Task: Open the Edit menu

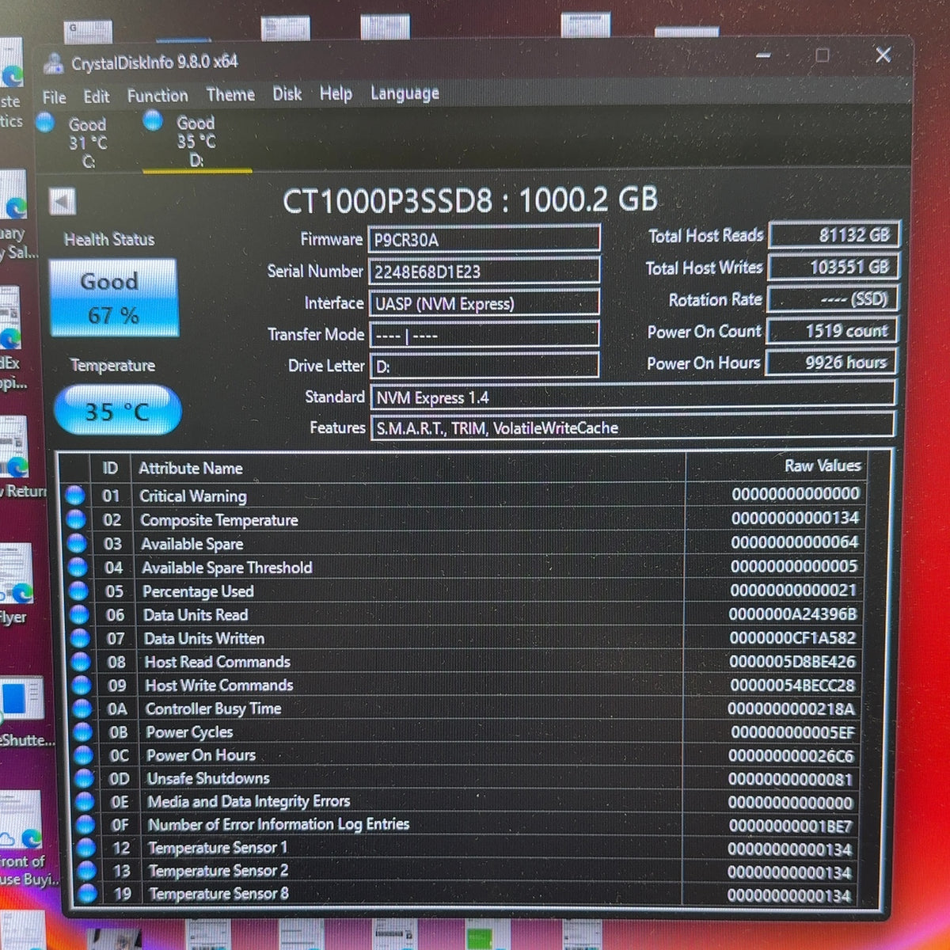Action: tap(97, 97)
